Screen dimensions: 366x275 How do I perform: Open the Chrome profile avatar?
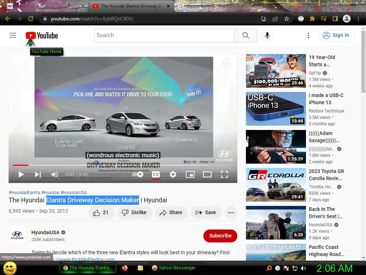[347, 19]
